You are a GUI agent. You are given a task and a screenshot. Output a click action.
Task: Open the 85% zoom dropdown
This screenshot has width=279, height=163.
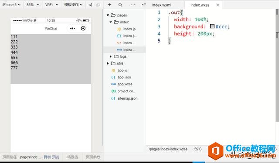click(x=33, y=5)
